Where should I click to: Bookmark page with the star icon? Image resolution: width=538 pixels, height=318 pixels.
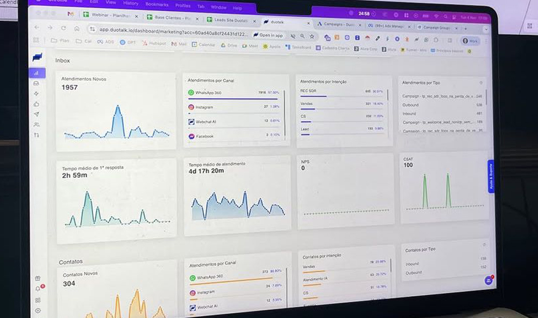pyautogui.click(x=313, y=36)
